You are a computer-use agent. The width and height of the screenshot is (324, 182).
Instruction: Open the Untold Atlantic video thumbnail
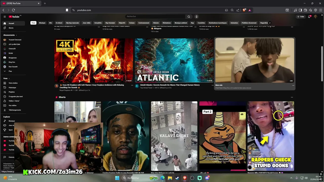pos(174,60)
